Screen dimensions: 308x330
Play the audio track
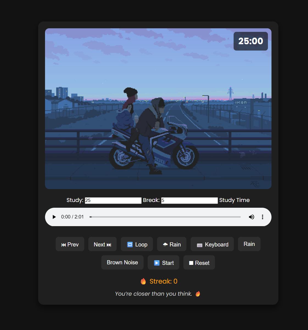point(54,217)
